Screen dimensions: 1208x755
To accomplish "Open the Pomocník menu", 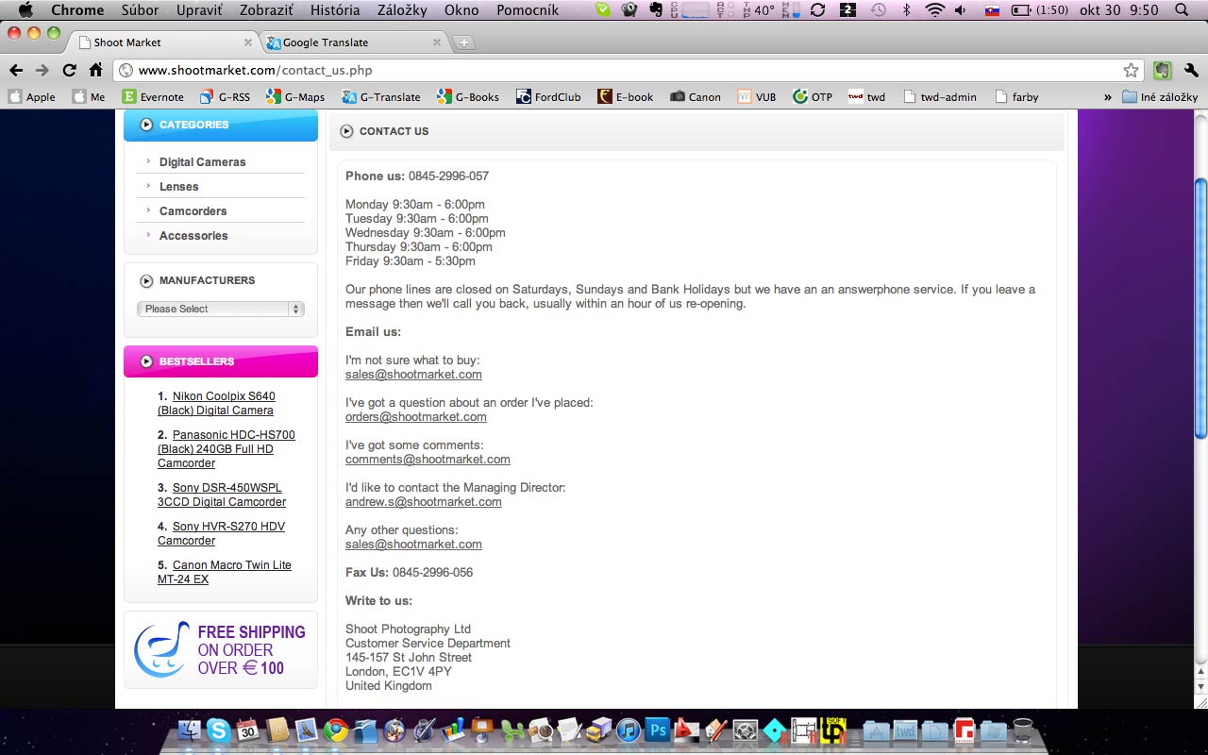I will tap(528, 10).
